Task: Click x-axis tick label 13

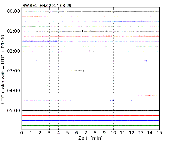Action: coord(141,133)
